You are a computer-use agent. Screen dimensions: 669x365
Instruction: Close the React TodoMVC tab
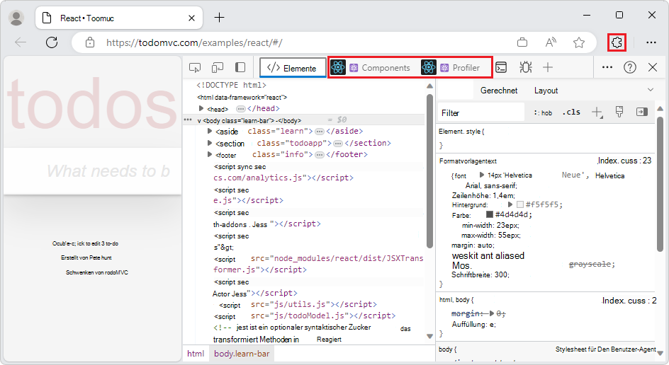[191, 18]
